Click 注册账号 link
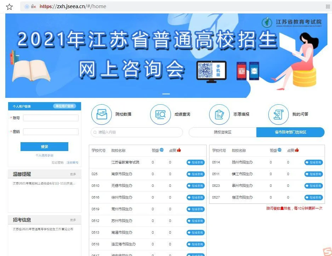Image resolution: width=332 pixels, height=256 pixels. click(73, 162)
